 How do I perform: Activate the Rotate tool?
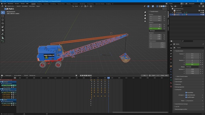coord(3,23)
